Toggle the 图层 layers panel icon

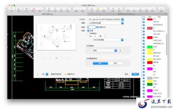(x=161, y=8)
